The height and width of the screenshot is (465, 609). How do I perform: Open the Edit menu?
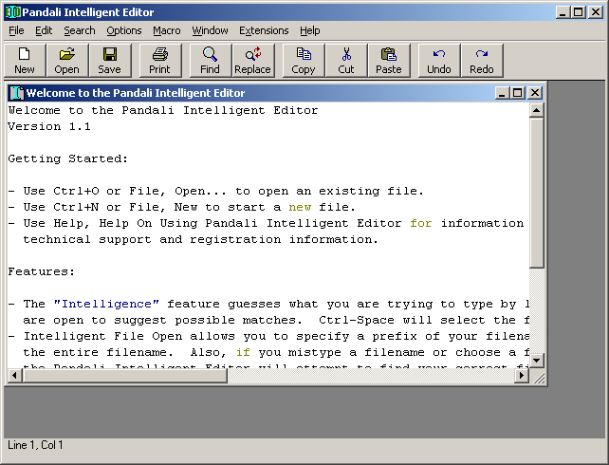click(x=44, y=30)
